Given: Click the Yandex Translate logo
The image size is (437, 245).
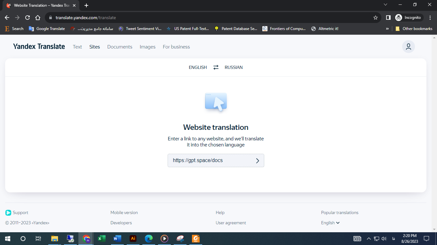Looking at the screenshot, I should (39, 47).
